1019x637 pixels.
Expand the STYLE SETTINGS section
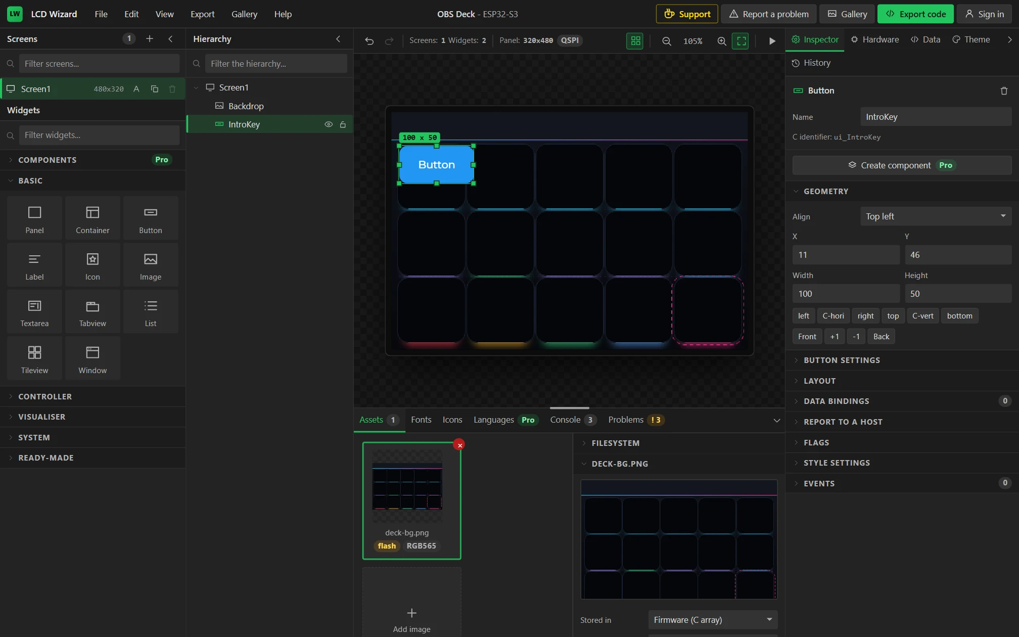(x=902, y=463)
